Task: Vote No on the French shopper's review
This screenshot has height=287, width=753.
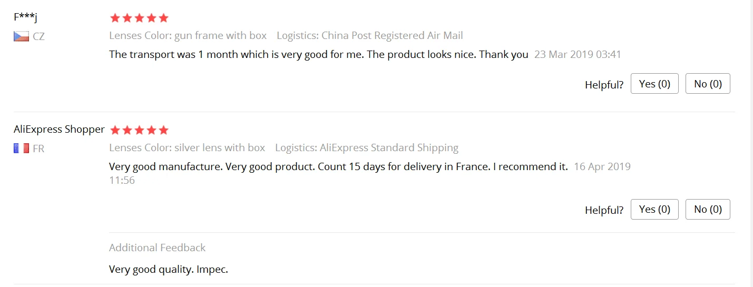Action: pyautogui.click(x=708, y=209)
